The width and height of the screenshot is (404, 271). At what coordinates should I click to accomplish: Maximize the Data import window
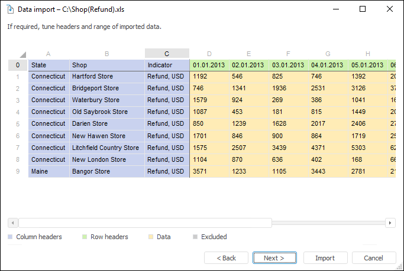point(363,9)
